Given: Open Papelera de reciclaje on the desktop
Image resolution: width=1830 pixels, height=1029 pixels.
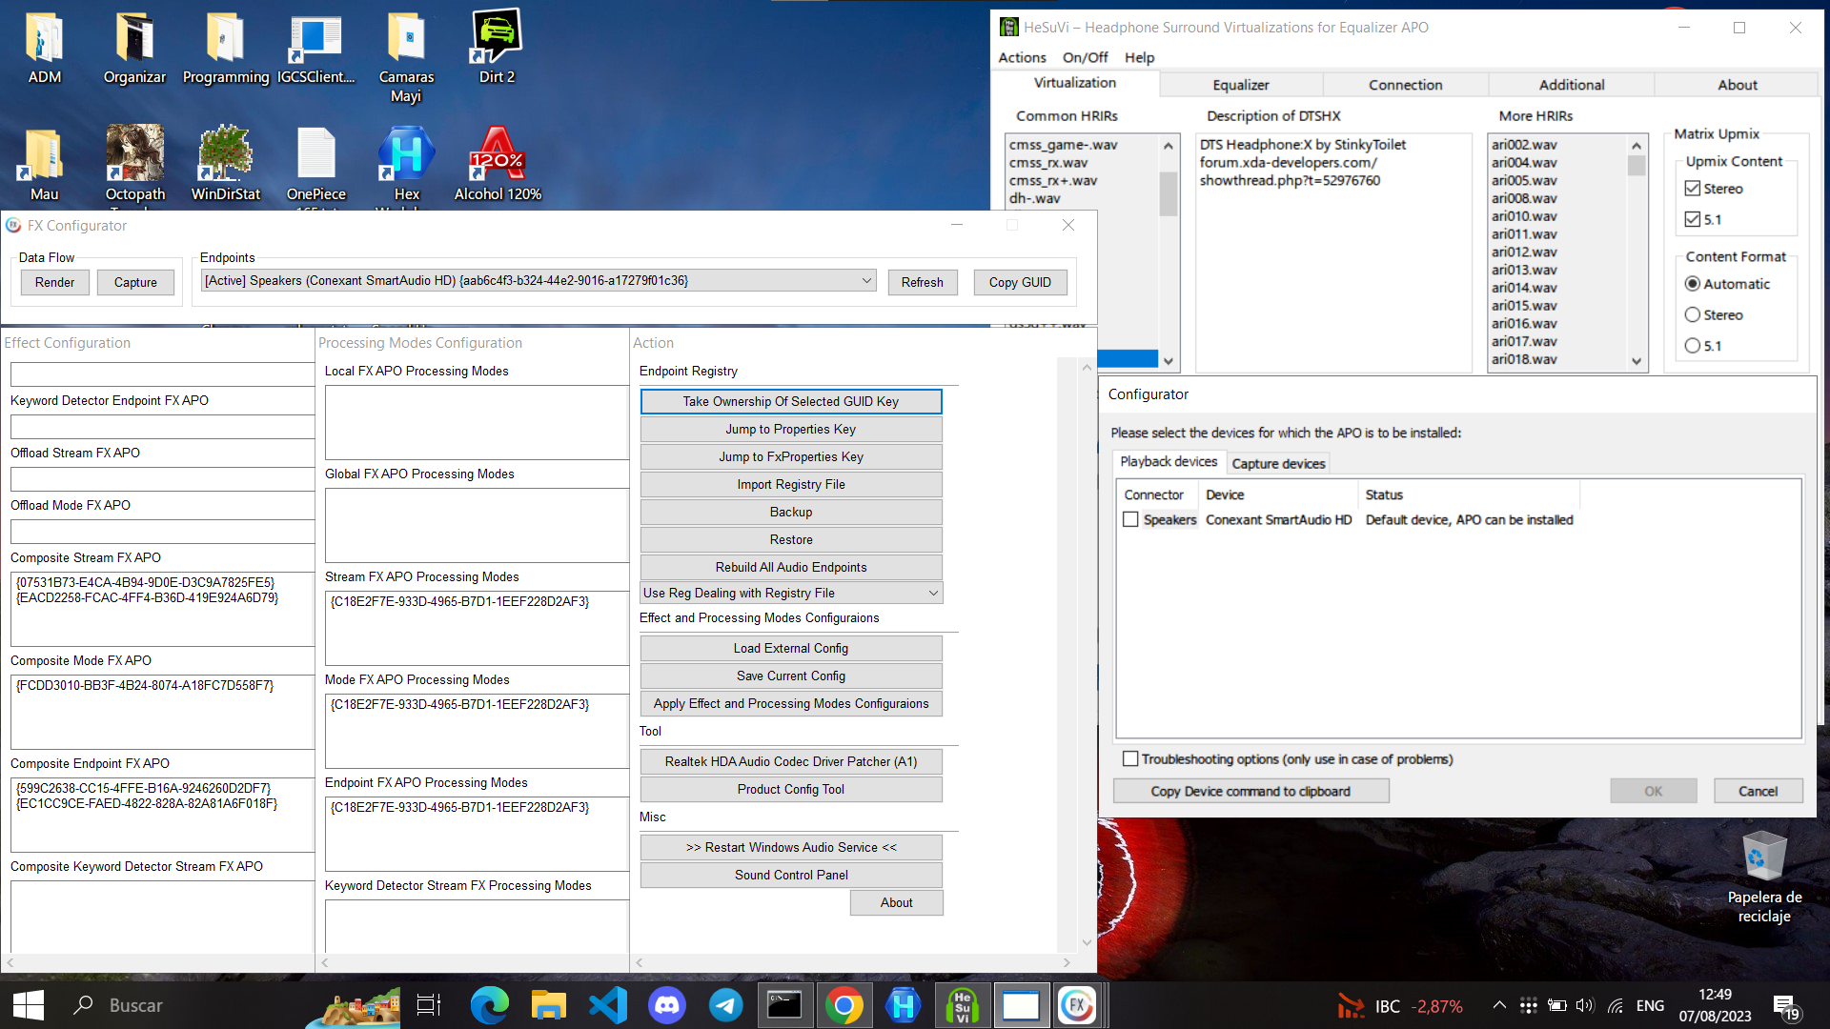Looking at the screenshot, I should click(x=1764, y=878).
